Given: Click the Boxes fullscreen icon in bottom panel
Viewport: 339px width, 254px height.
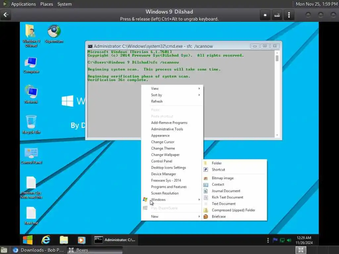Looking at the screenshot, I should click(301, 250).
